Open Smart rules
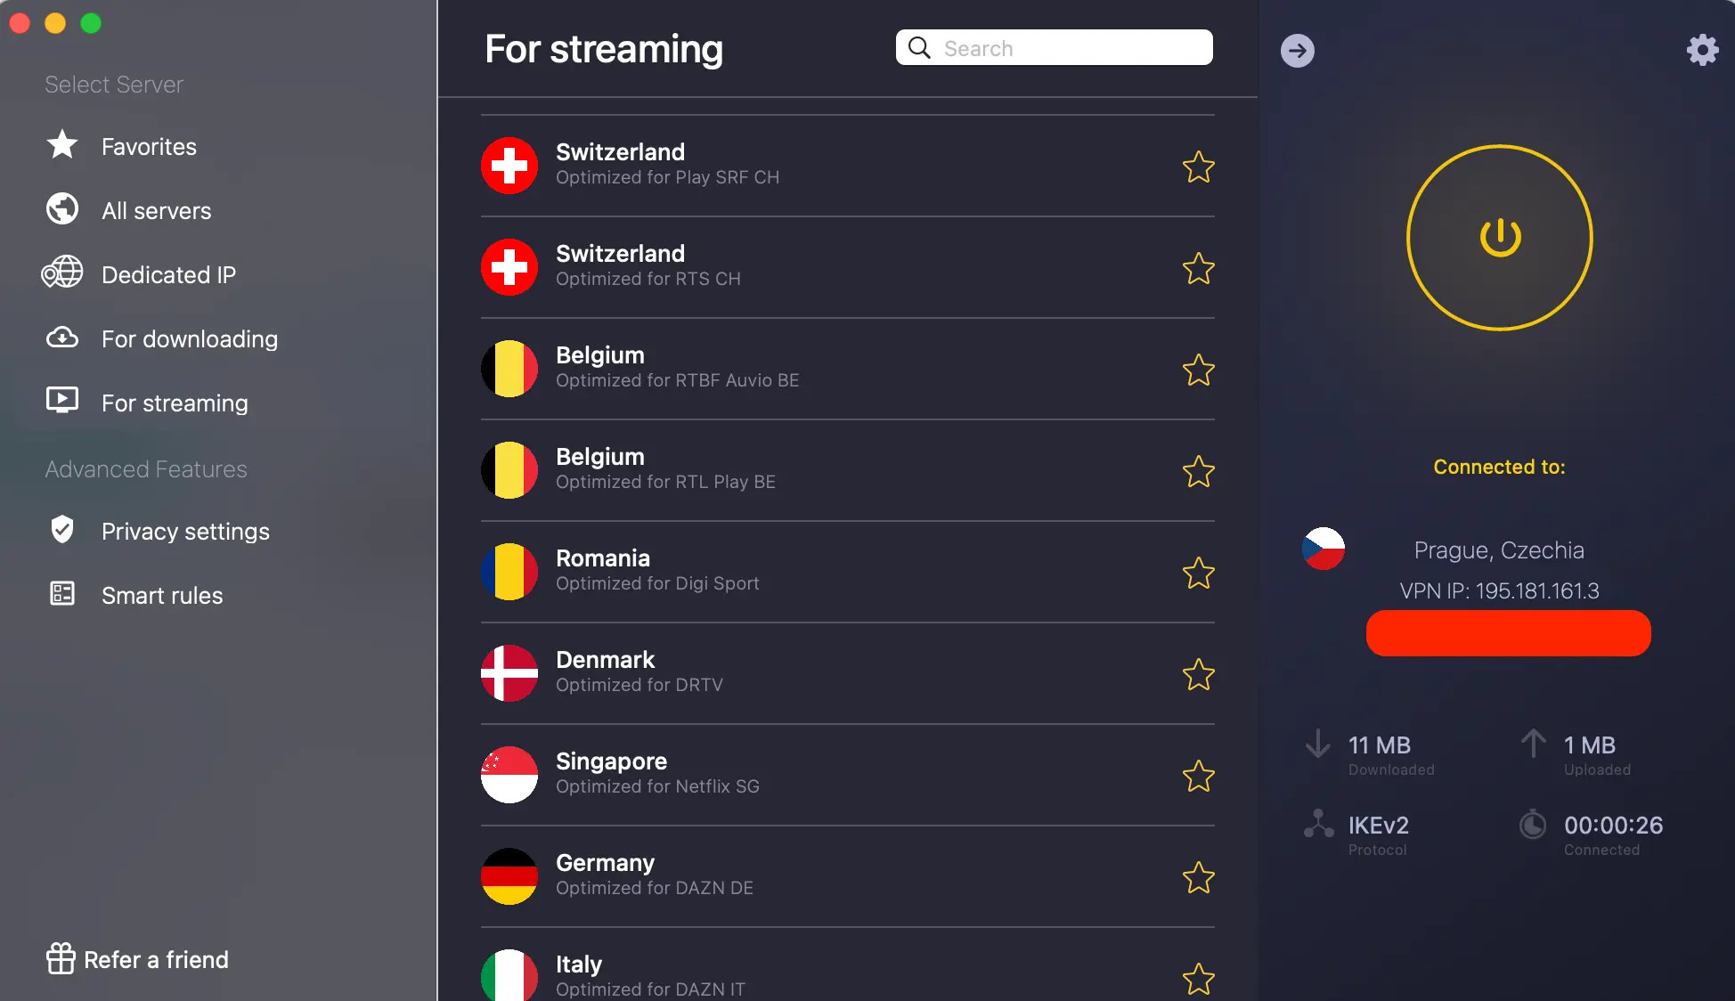 coord(162,596)
